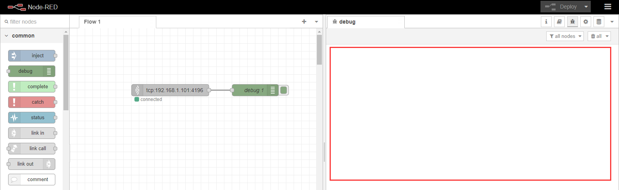Select the debug messages bug icon

pyautogui.click(x=573, y=22)
